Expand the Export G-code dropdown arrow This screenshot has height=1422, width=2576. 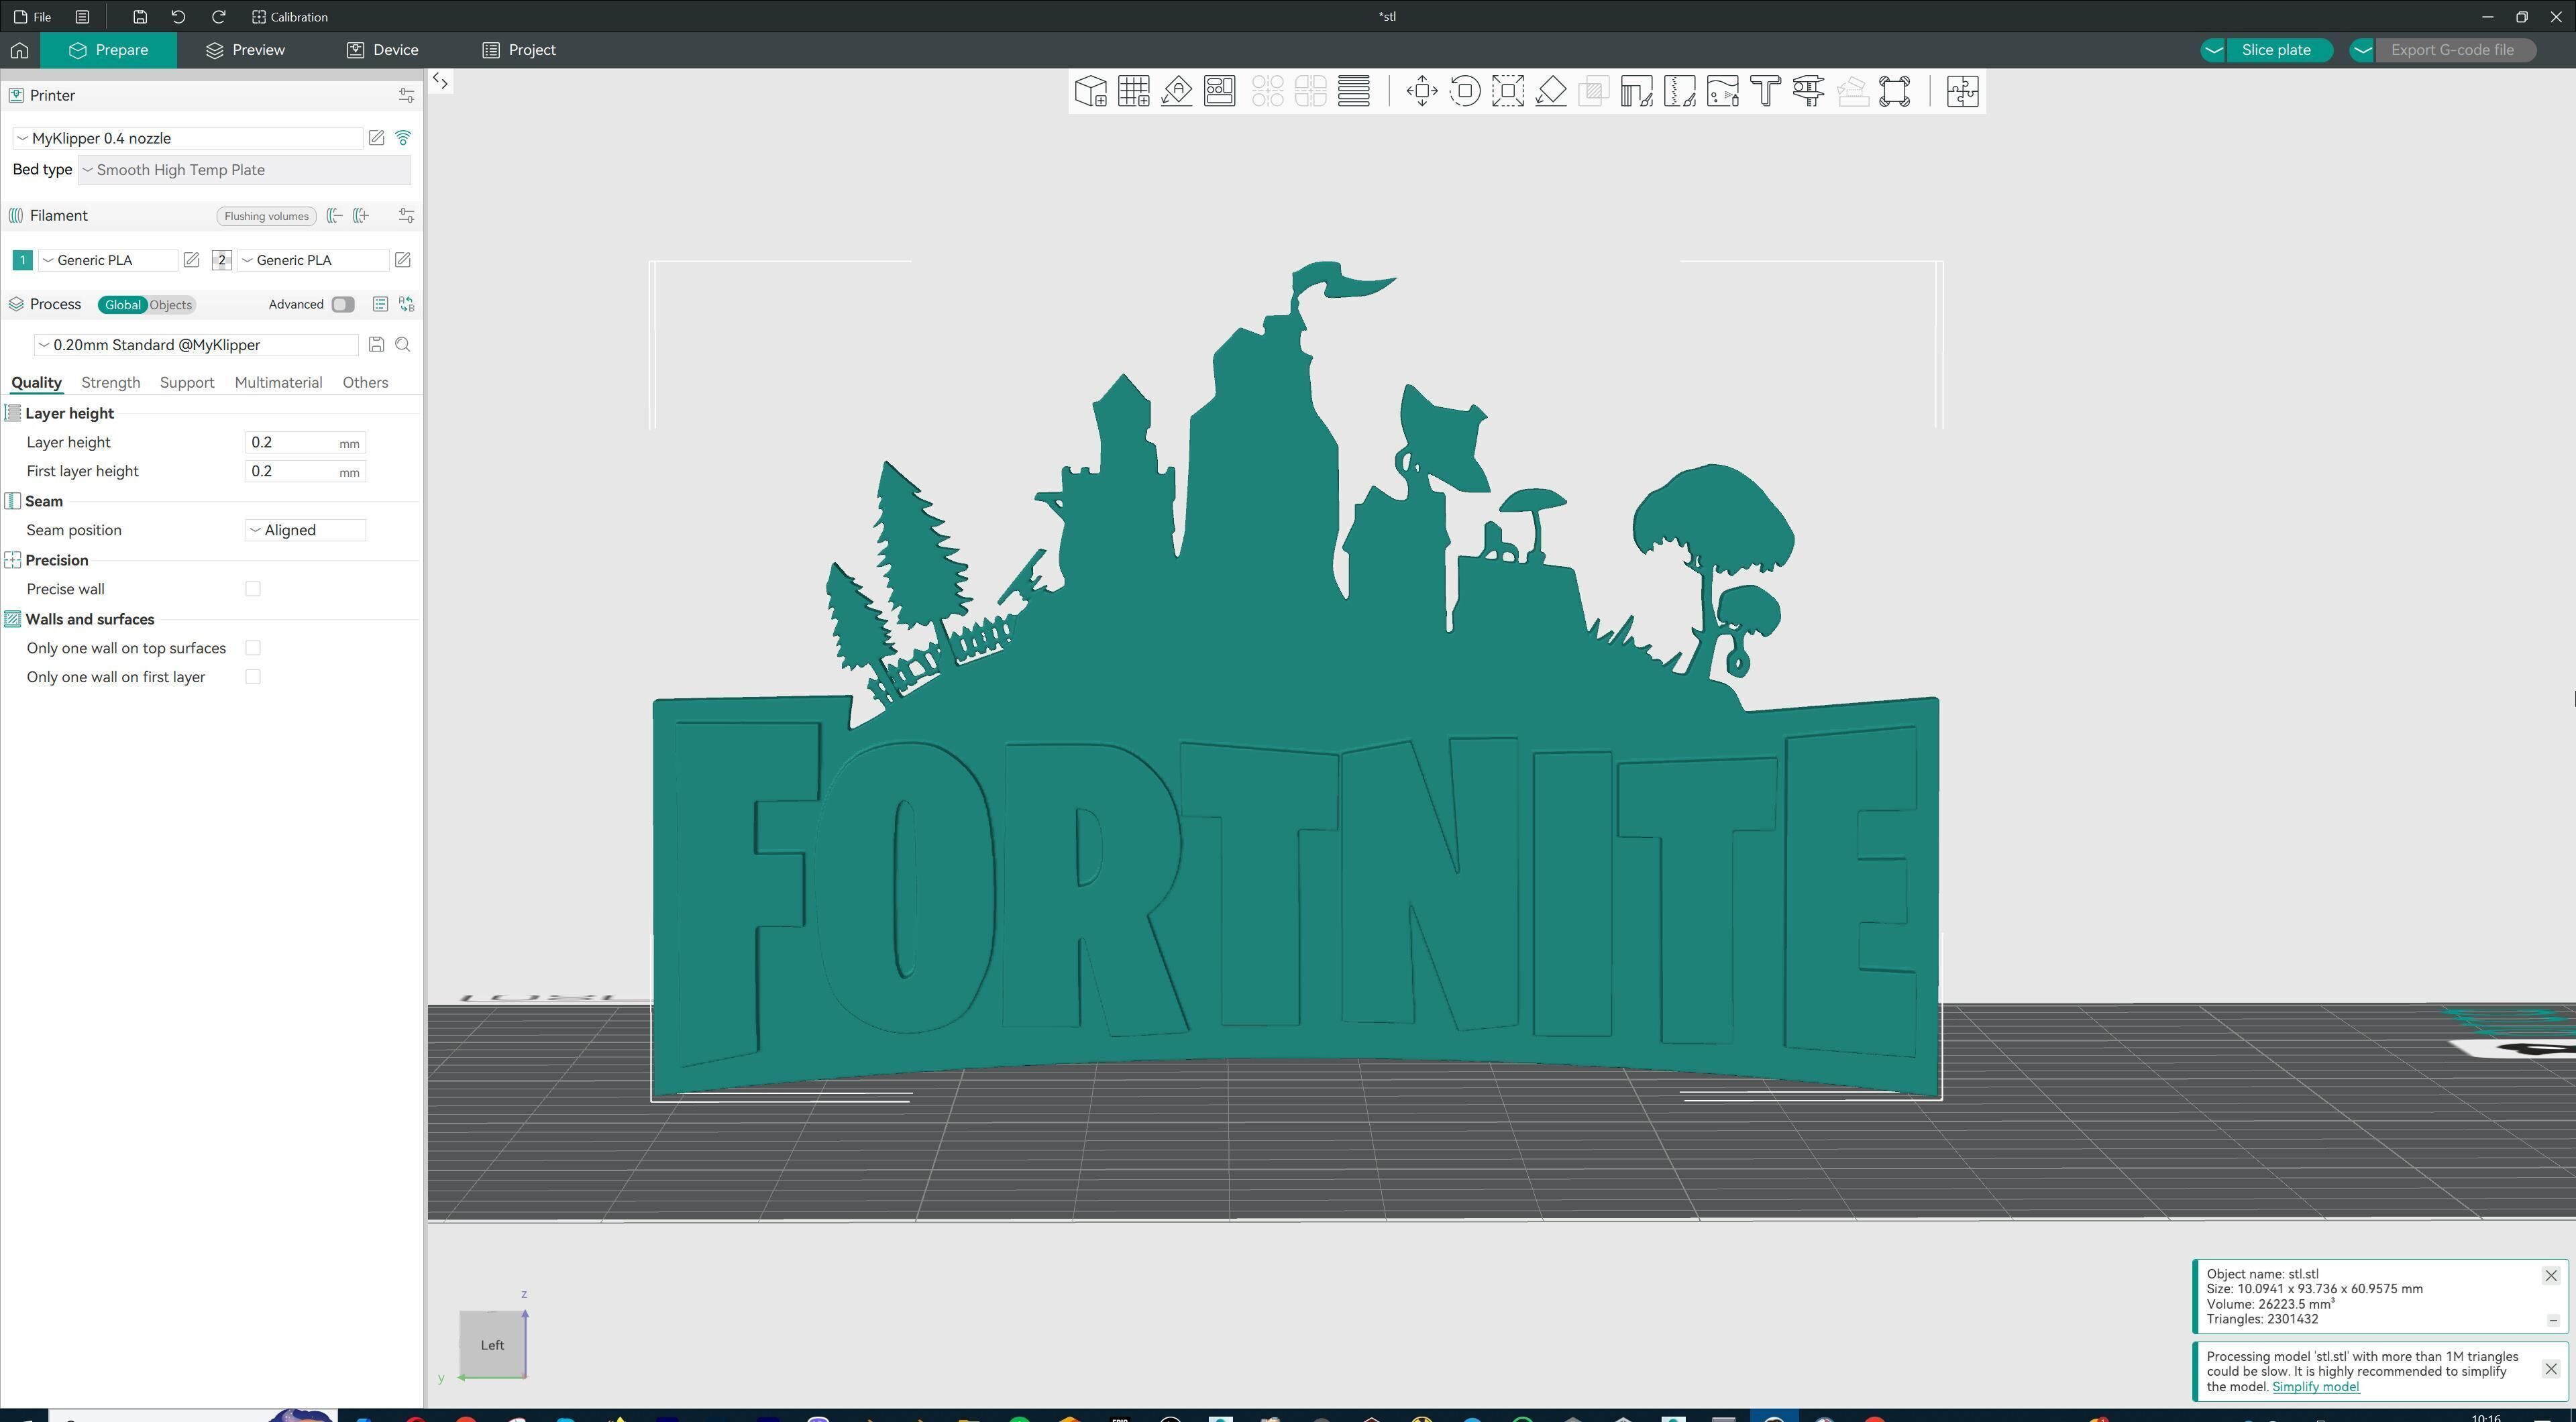(x=2362, y=50)
